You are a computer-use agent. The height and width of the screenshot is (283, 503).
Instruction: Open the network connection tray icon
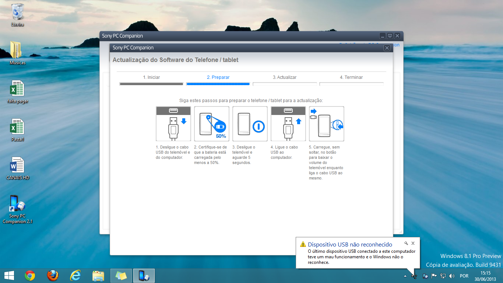tap(443, 276)
